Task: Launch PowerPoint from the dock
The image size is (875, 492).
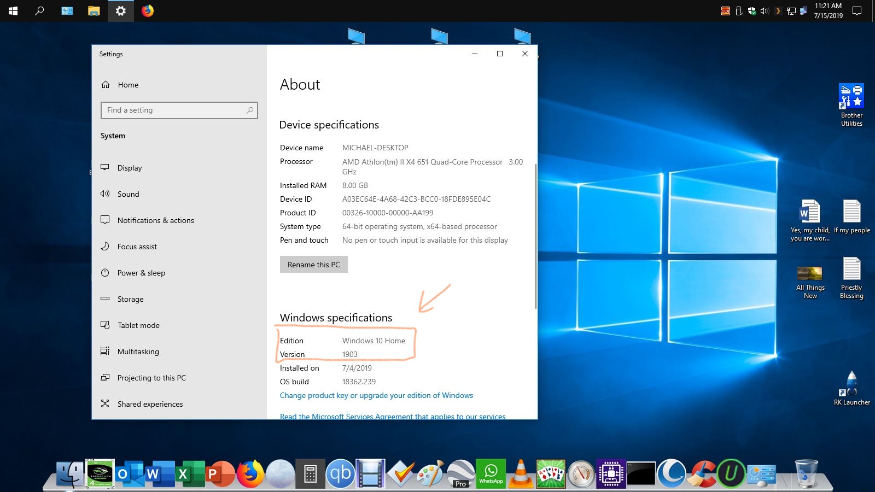Action: (x=220, y=473)
